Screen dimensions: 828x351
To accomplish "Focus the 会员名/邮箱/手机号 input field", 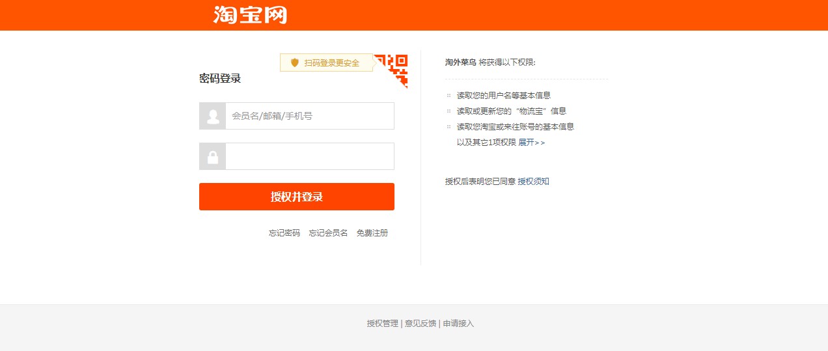I will (x=310, y=116).
